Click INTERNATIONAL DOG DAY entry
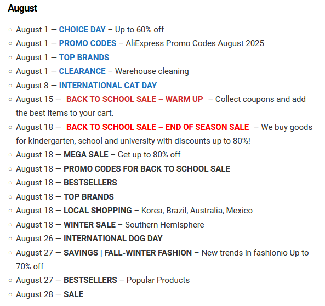Viewport: 325px width, 306px height. pos(113,239)
